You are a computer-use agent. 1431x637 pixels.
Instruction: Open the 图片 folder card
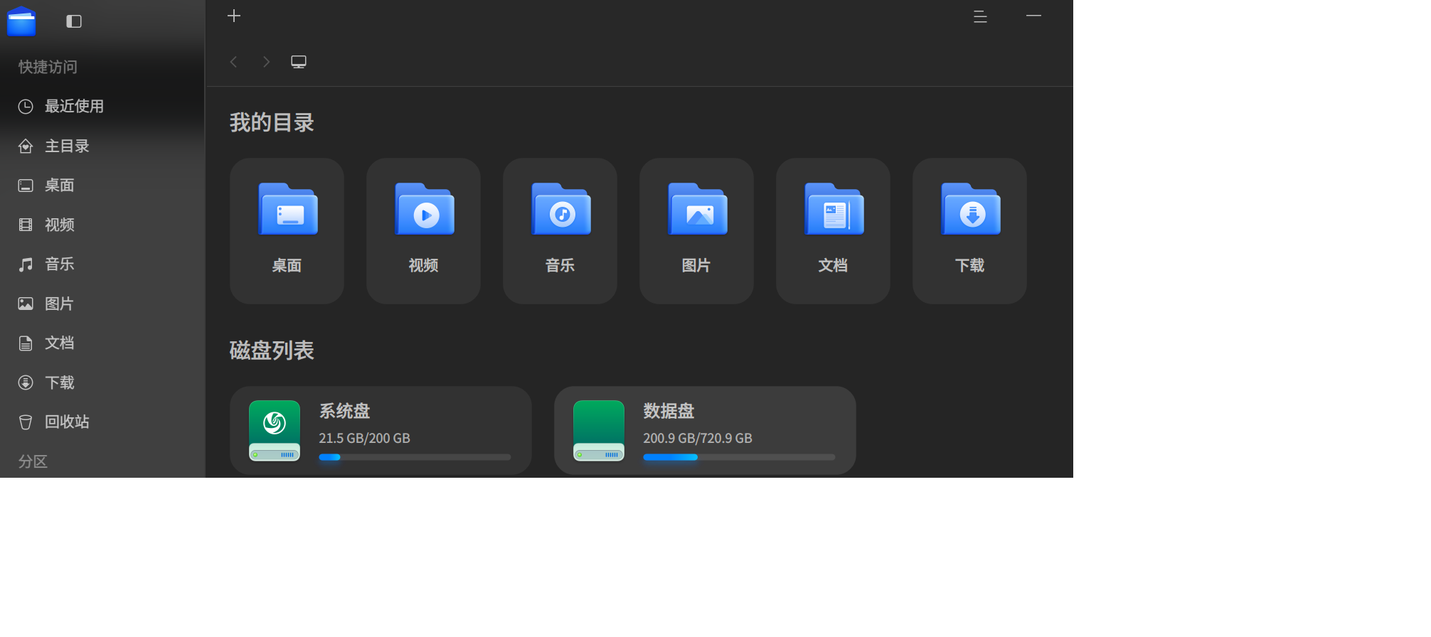pyautogui.click(x=696, y=231)
